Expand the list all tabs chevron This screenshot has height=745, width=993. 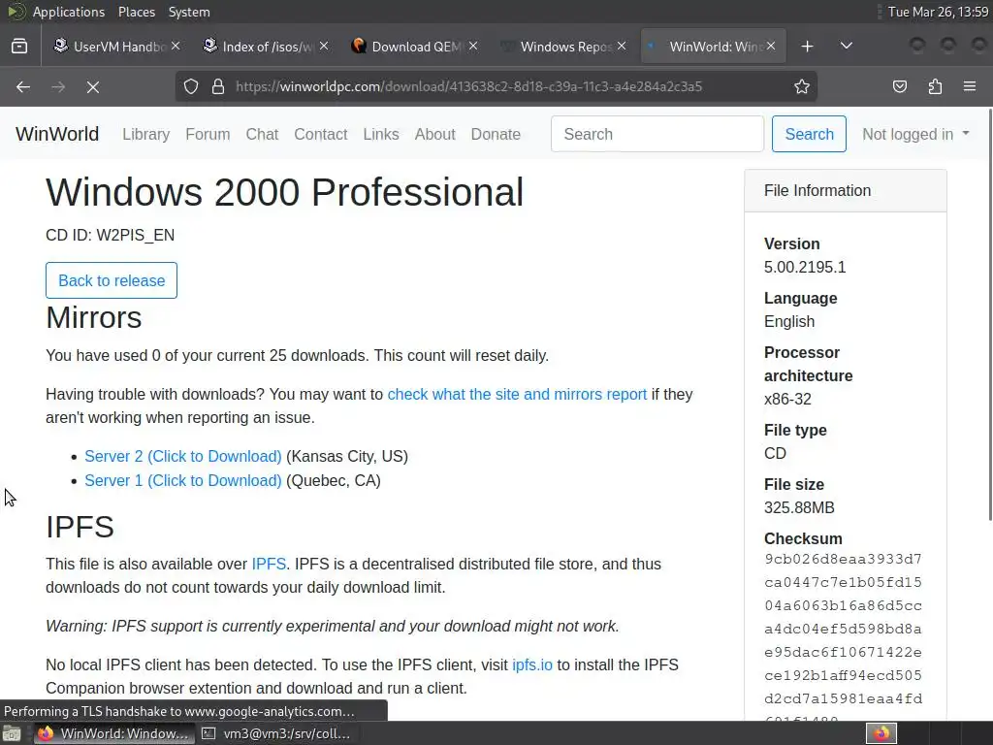pos(846,47)
